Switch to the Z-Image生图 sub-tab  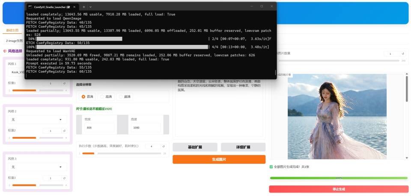click(x=15, y=41)
